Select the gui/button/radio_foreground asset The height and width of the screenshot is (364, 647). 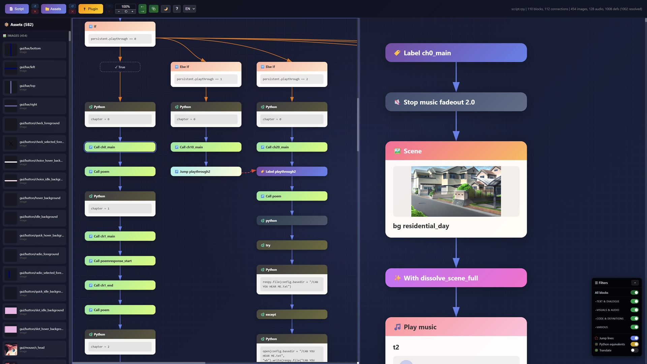coord(34,255)
